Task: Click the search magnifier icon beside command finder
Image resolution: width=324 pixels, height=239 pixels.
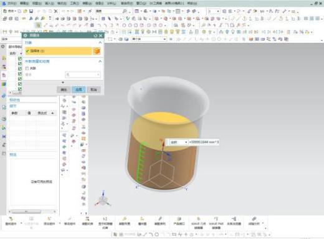Action: coord(125,11)
